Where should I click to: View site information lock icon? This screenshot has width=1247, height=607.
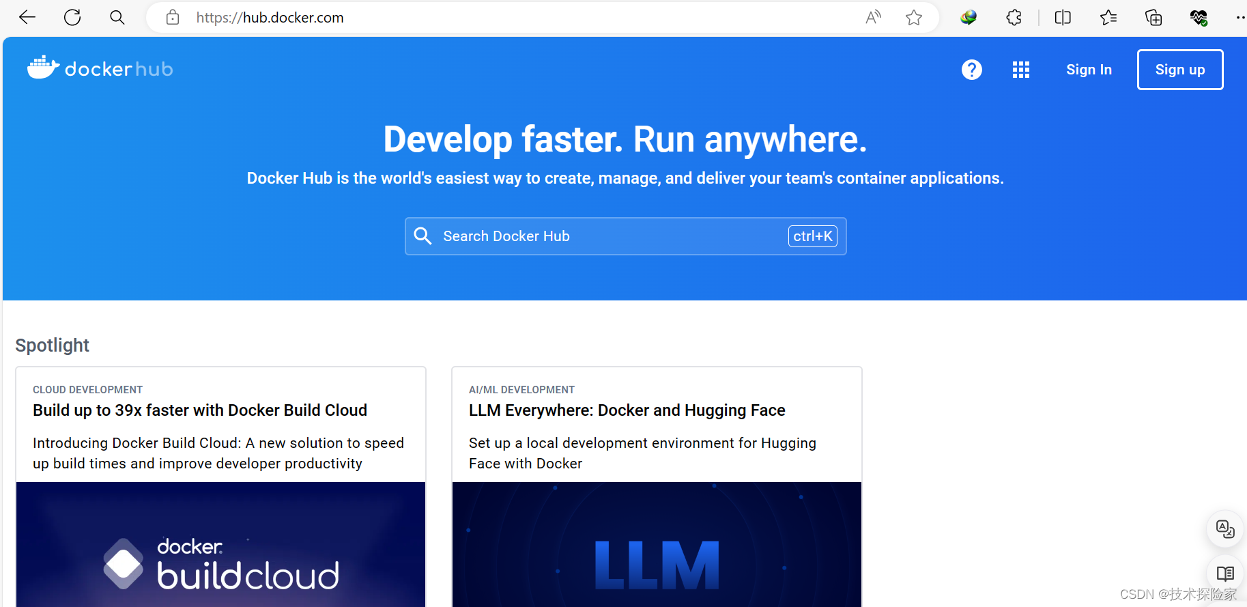pyautogui.click(x=173, y=17)
